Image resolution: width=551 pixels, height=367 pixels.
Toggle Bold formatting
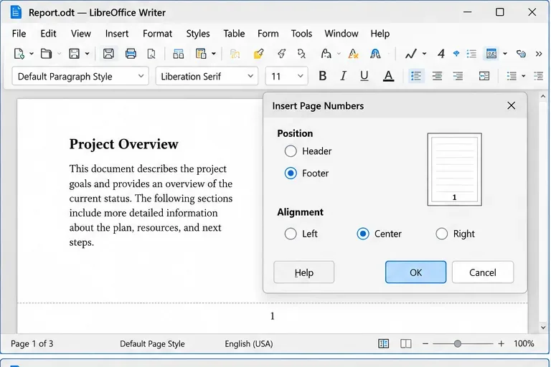323,76
